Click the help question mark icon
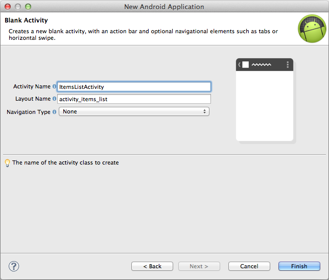 pyautogui.click(x=14, y=266)
